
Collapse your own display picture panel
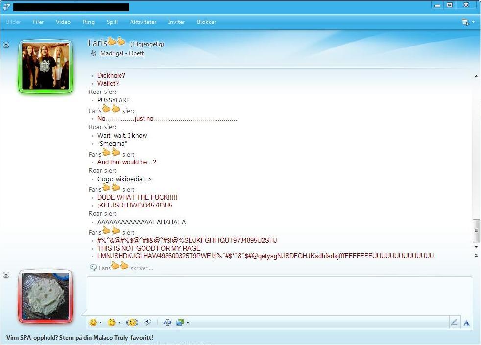(6, 275)
